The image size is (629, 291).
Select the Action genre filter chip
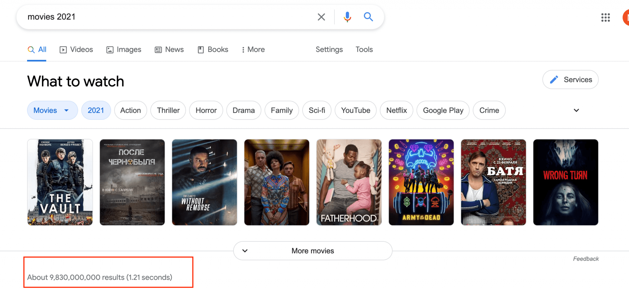coord(131,110)
